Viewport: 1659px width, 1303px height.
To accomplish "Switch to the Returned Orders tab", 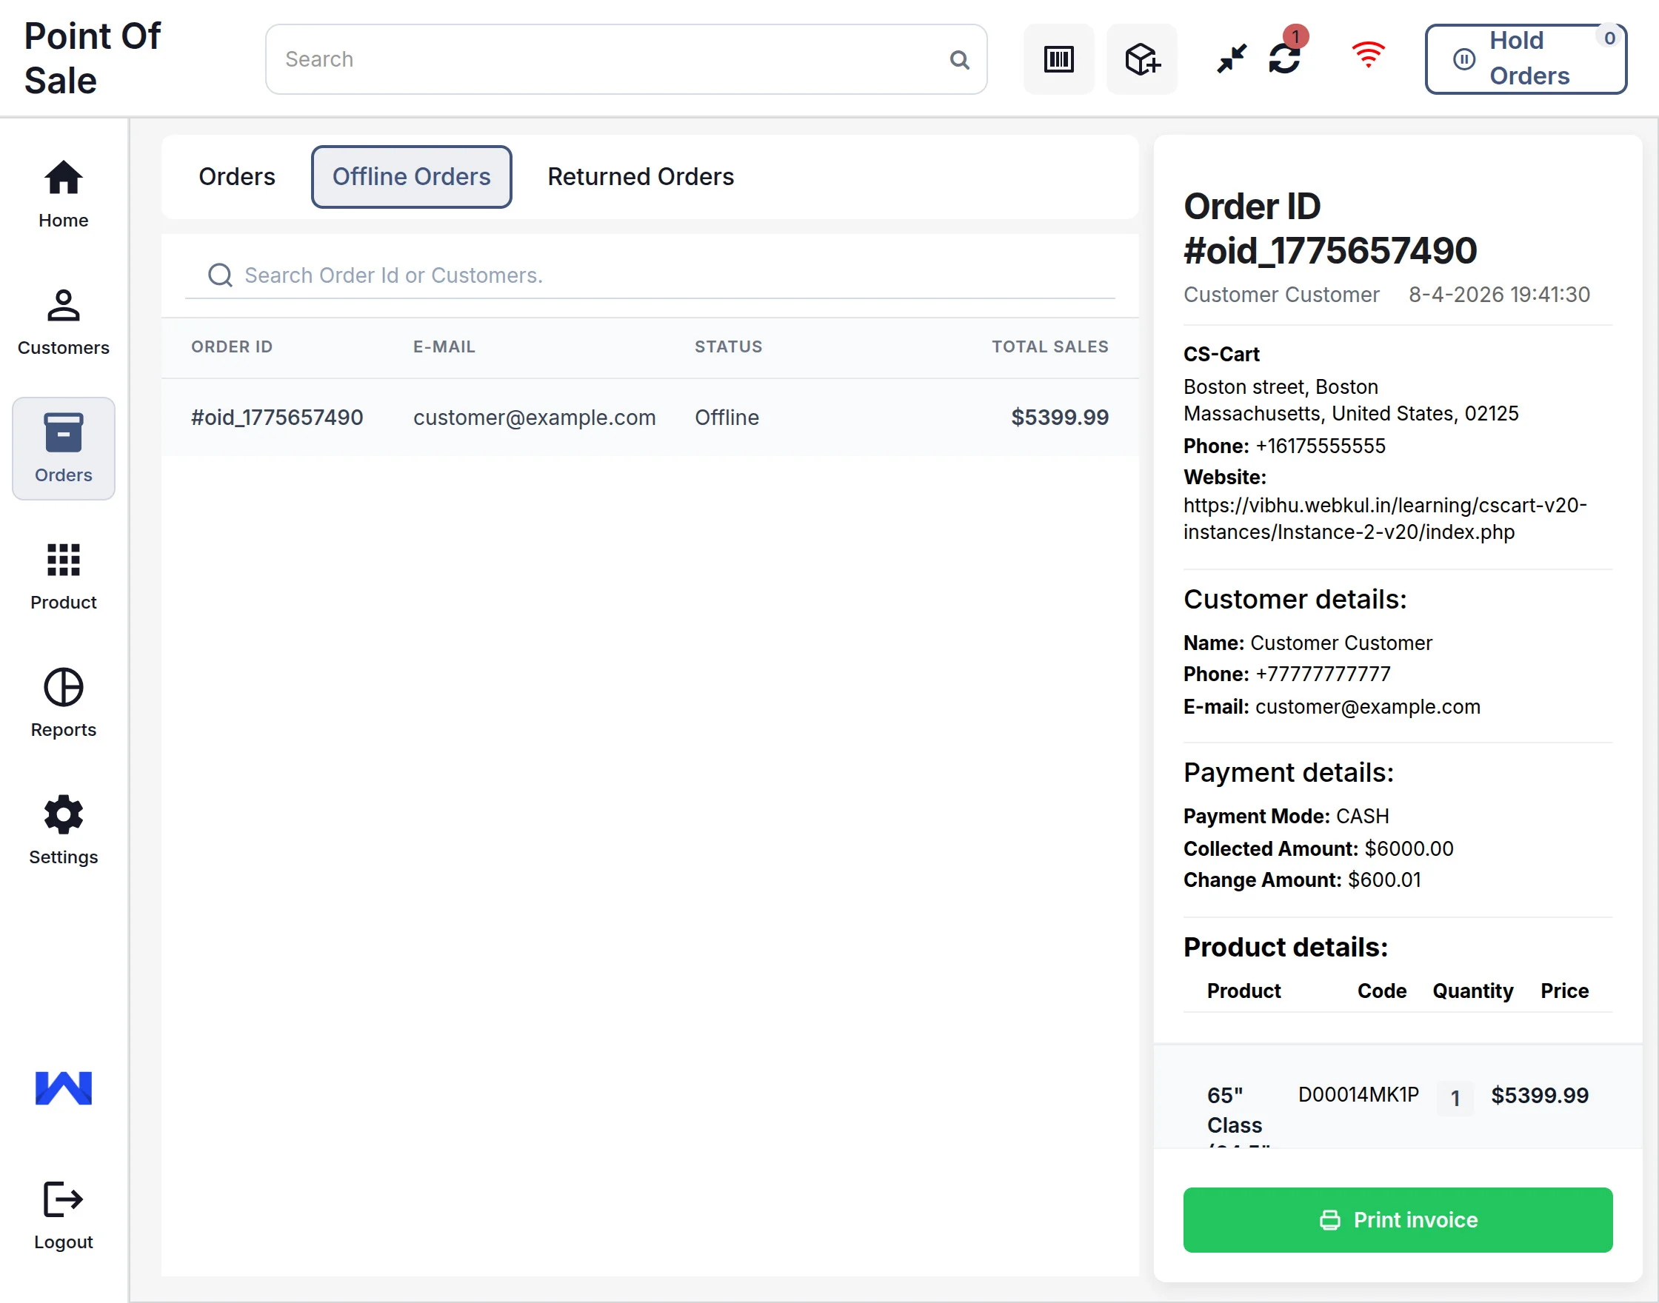I will tap(640, 176).
